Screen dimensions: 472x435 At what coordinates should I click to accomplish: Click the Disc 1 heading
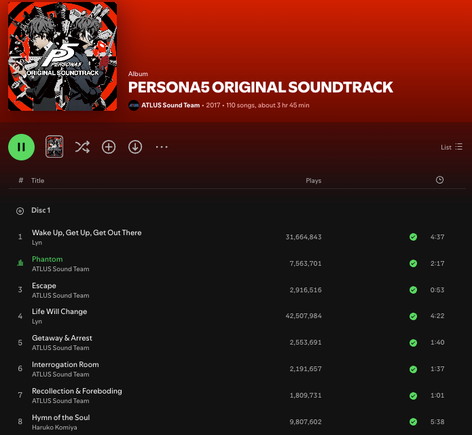point(41,210)
